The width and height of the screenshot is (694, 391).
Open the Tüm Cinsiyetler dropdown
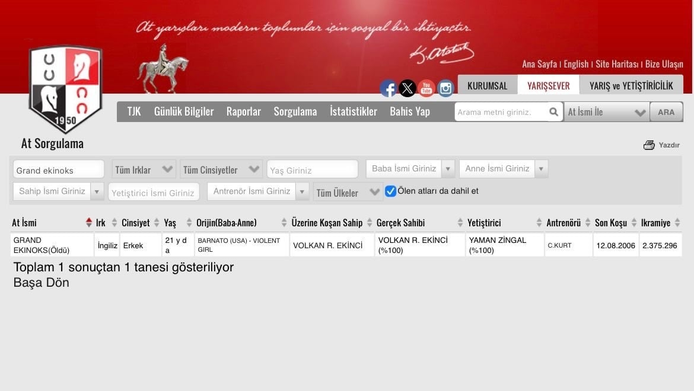(221, 169)
